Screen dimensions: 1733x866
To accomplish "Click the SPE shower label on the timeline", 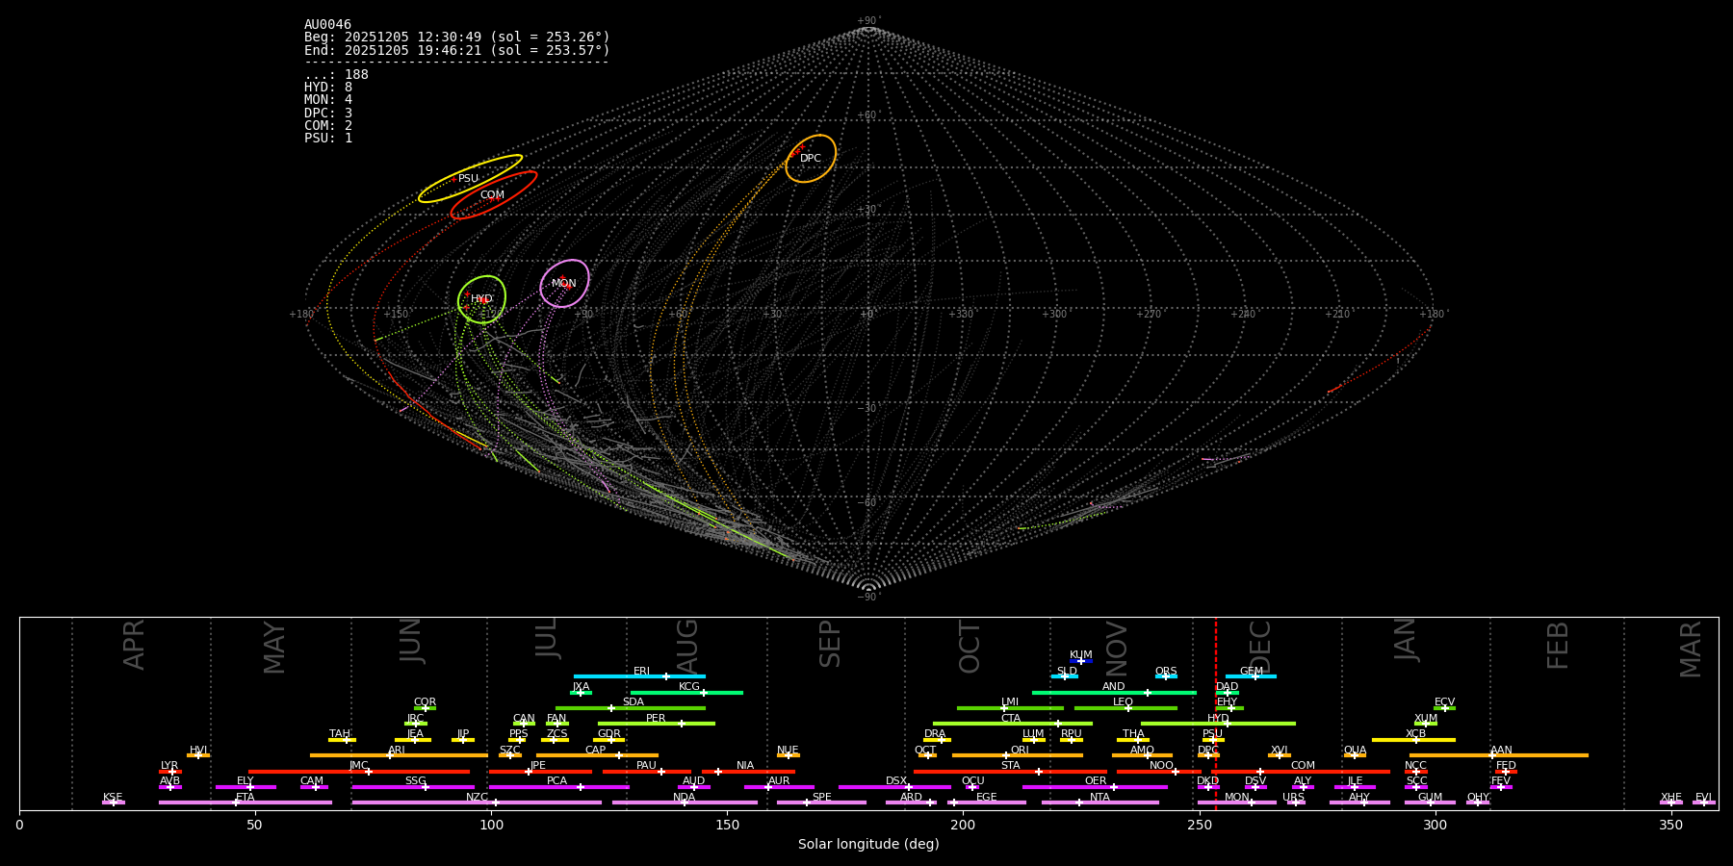I will click(x=821, y=798).
